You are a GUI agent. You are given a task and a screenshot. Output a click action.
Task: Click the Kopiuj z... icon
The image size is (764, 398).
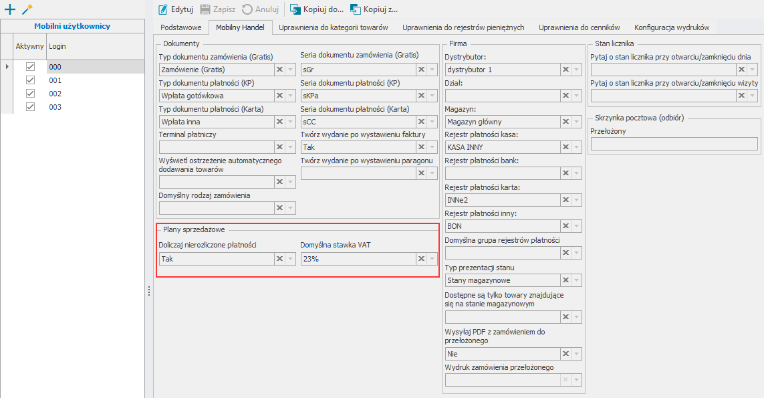(x=356, y=9)
